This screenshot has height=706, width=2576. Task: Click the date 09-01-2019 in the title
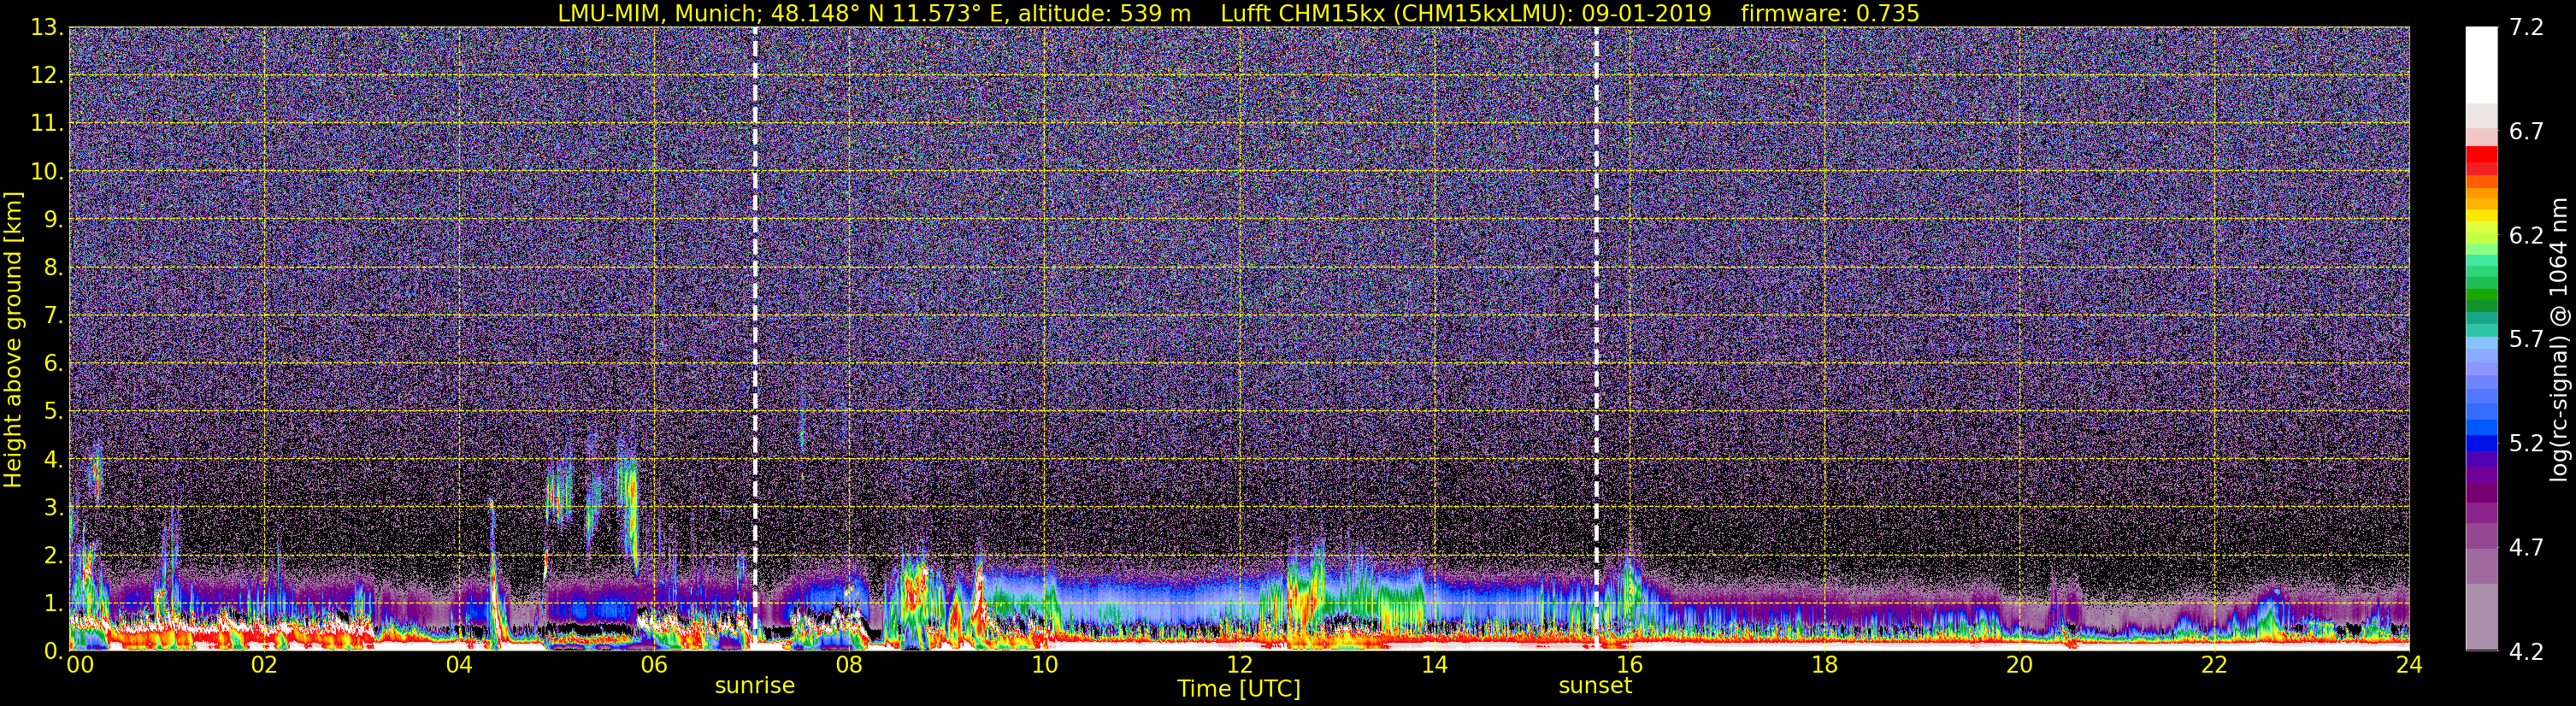tap(1647, 13)
